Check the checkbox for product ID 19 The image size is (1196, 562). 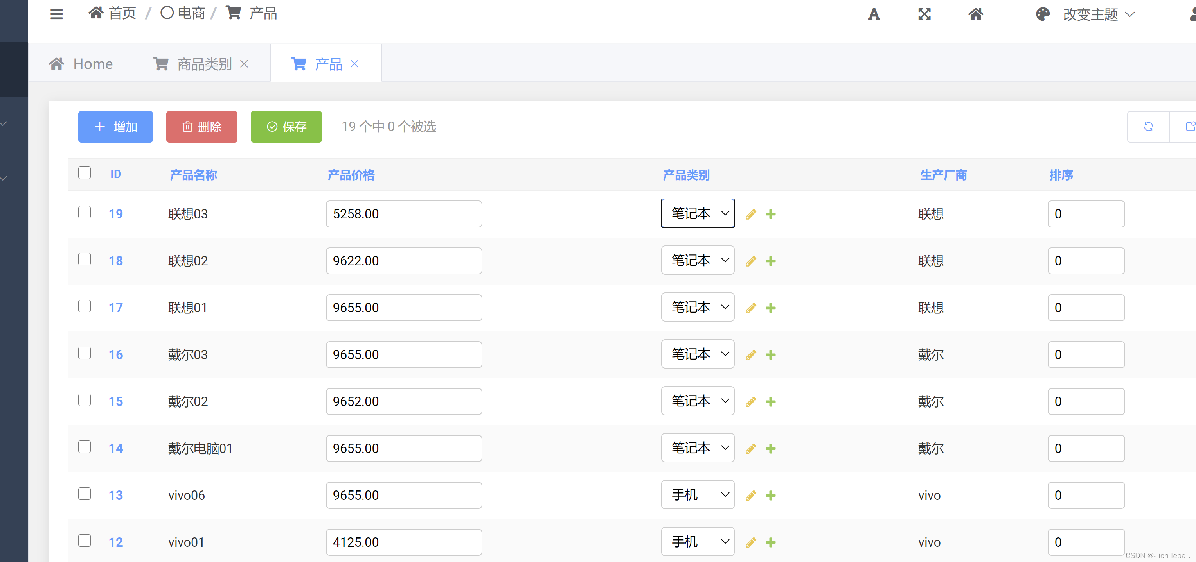click(x=85, y=212)
